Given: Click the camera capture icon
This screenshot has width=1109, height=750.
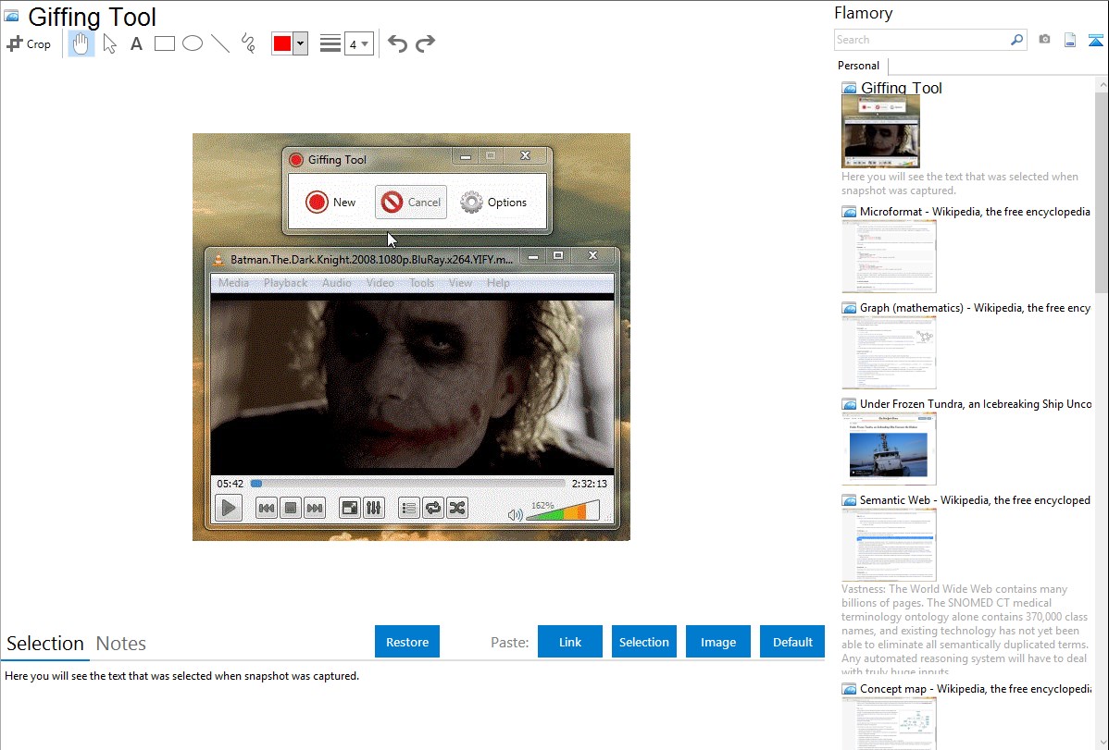Looking at the screenshot, I should point(1044,40).
